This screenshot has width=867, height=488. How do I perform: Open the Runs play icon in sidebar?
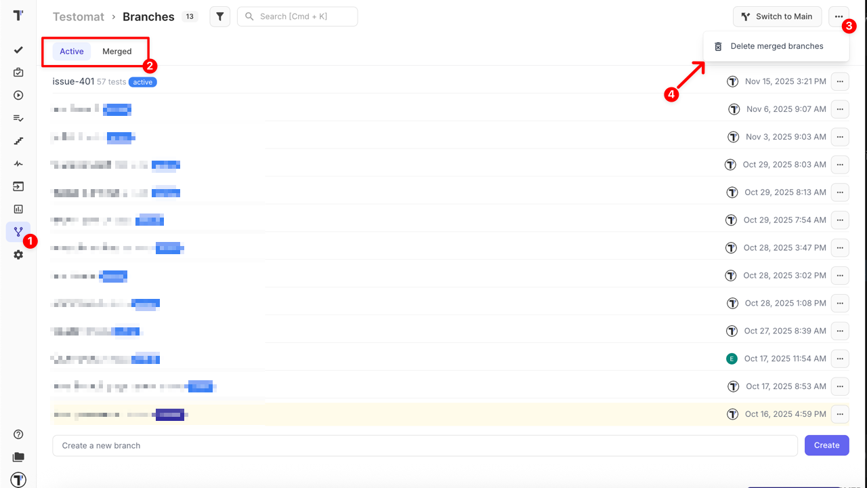click(18, 96)
